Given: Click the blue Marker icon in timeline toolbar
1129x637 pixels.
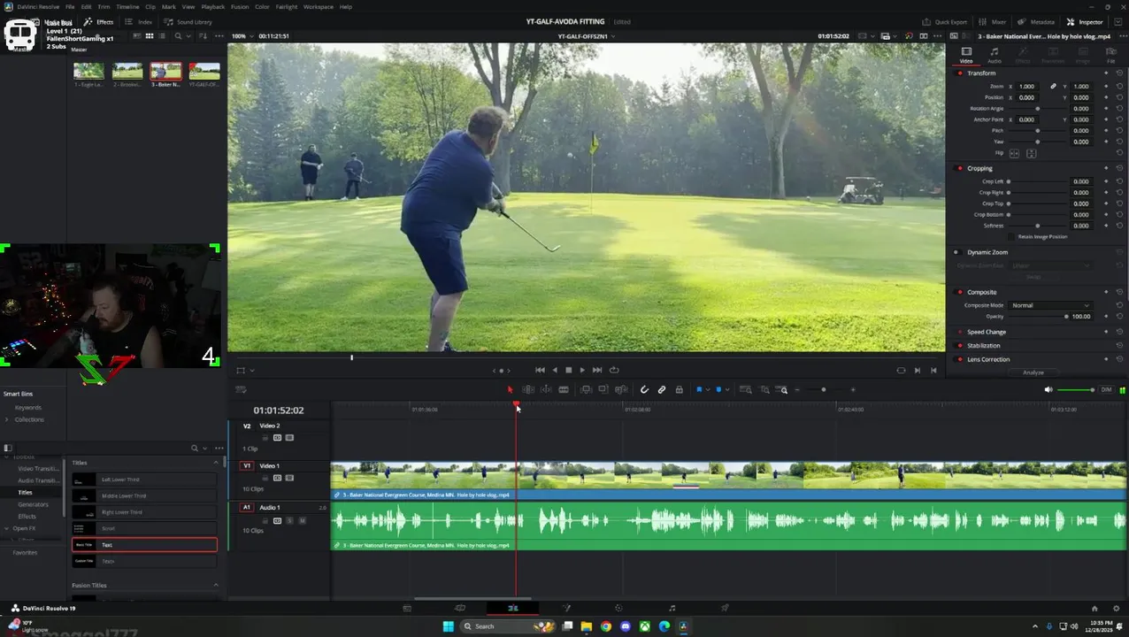Looking at the screenshot, I should tap(718, 390).
